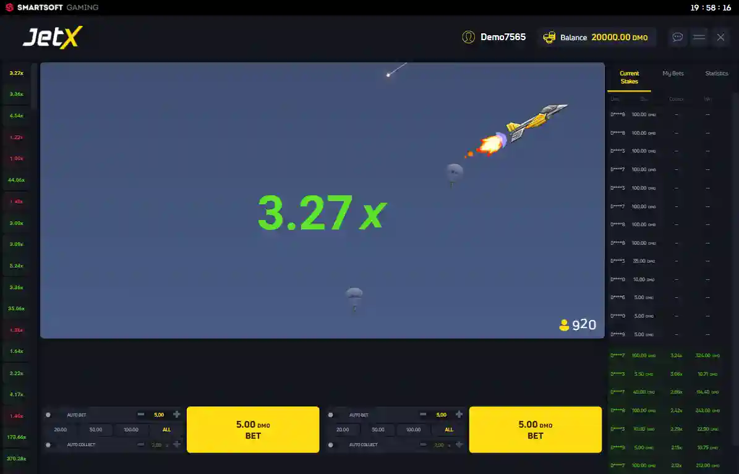This screenshot has height=474, width=739.
Task: Increase left Auto Bet with the plus stepper
Action: coord(176,414)
